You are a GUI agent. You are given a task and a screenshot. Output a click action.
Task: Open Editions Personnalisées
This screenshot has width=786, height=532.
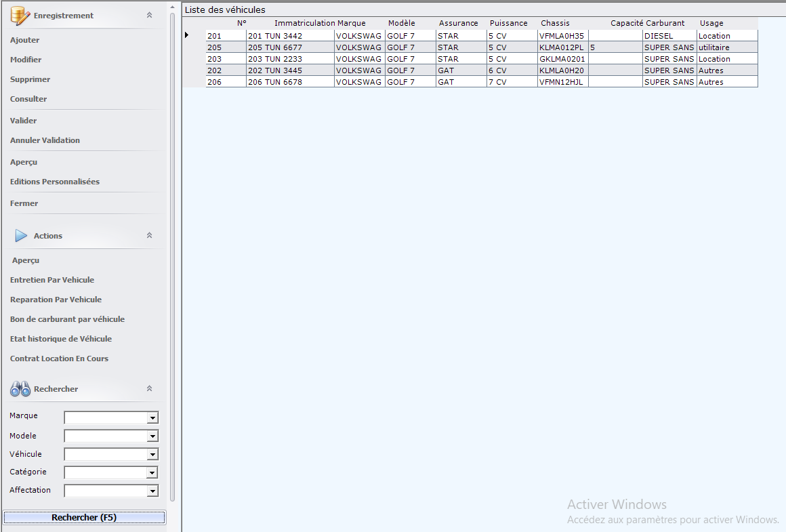click(55, 182)
